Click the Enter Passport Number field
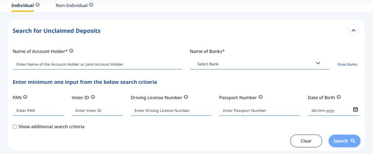Screen dimensions: 373x154 point(259,110)
